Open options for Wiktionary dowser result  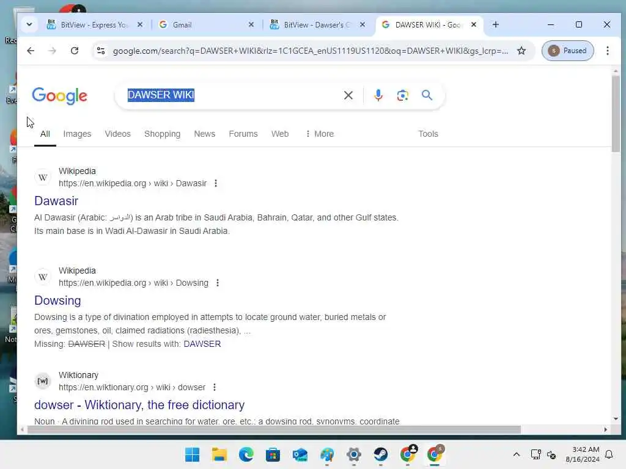(x=215, y=387)
